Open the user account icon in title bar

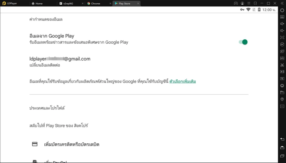(242, 3)
